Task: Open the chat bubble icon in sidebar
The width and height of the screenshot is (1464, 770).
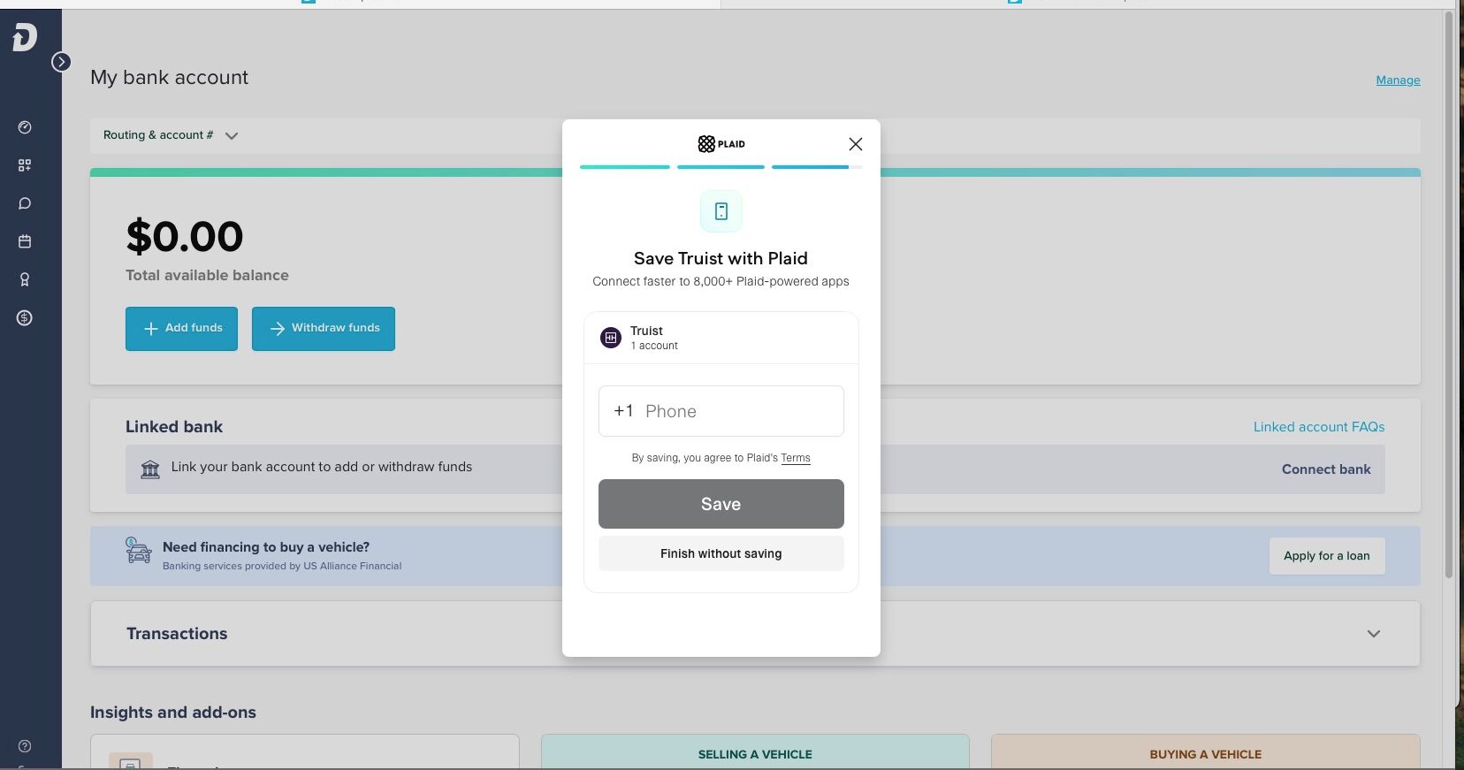Action: pyautogui.click(x=25, y=203)
